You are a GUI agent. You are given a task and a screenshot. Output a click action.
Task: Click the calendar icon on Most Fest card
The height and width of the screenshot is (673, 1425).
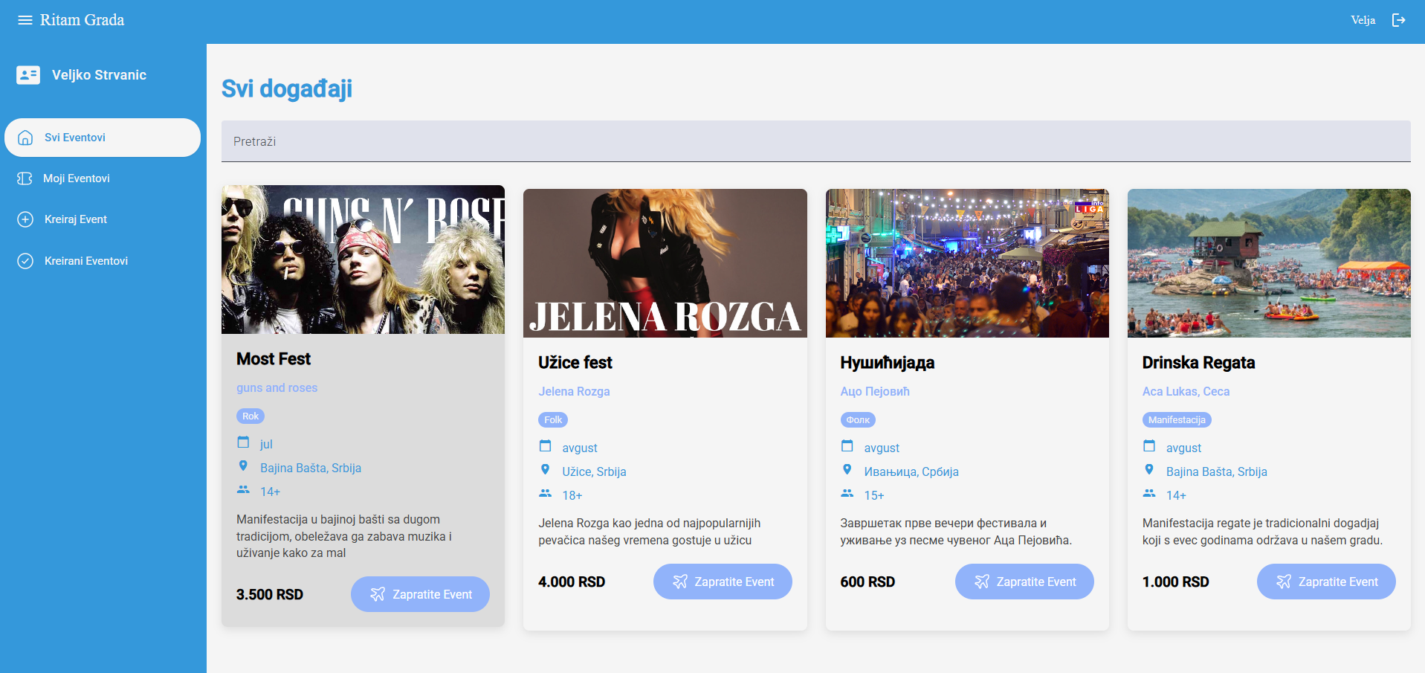[243, 442]
